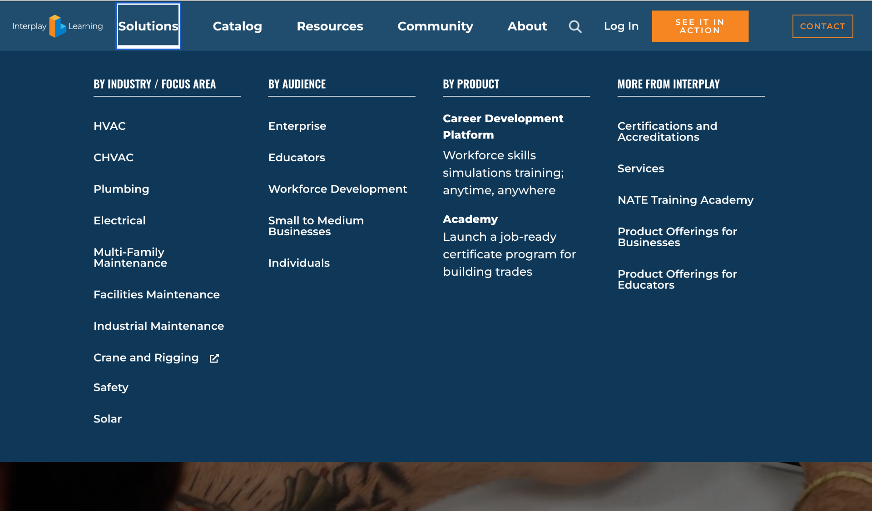Image resolution: width=872 pixels, height=511 pixels.
Task: Click the hero image below the menu
Action: 436,486
